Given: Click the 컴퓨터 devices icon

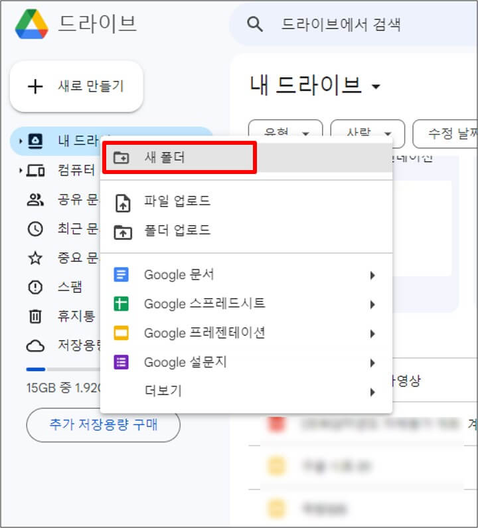Looking at the screenshot, I should tap(35, 171).
